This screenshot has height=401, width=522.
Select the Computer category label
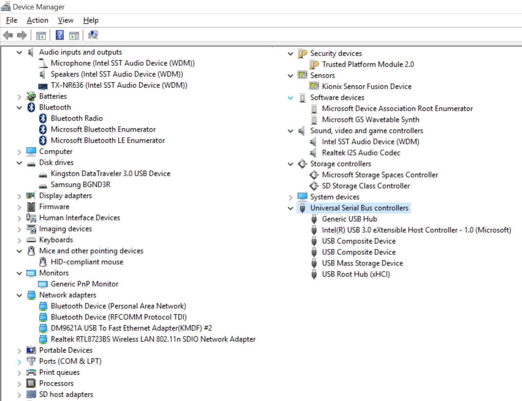[56, 151]
